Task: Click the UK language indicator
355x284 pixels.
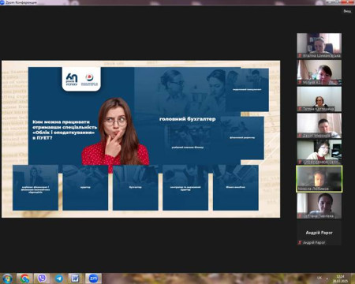Action: (319, 278)
